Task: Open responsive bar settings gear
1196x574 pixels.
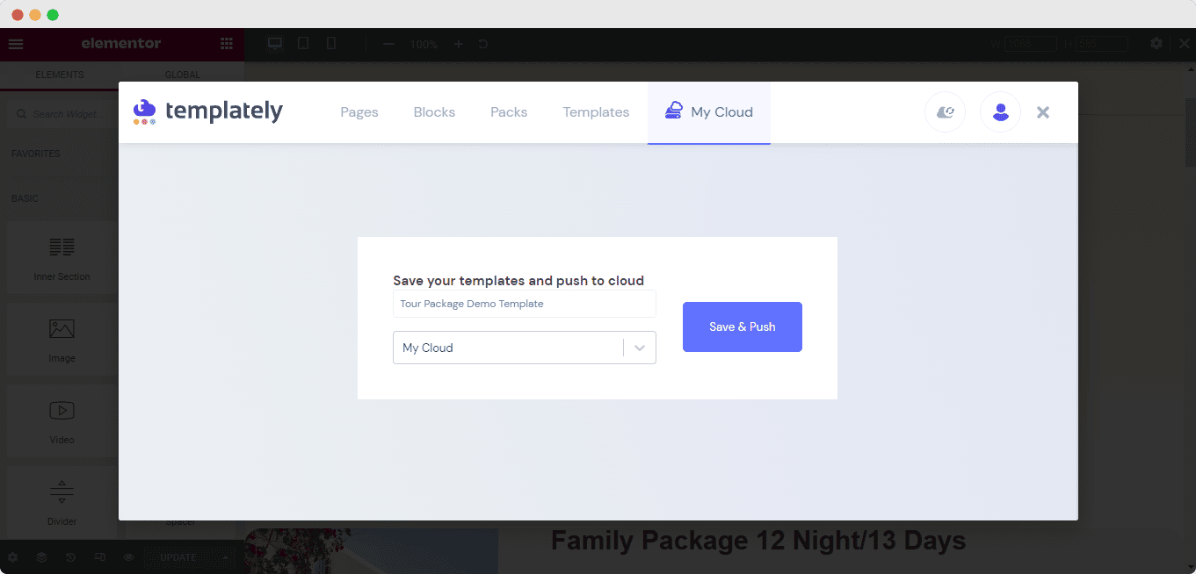Action: [1156, 44]
